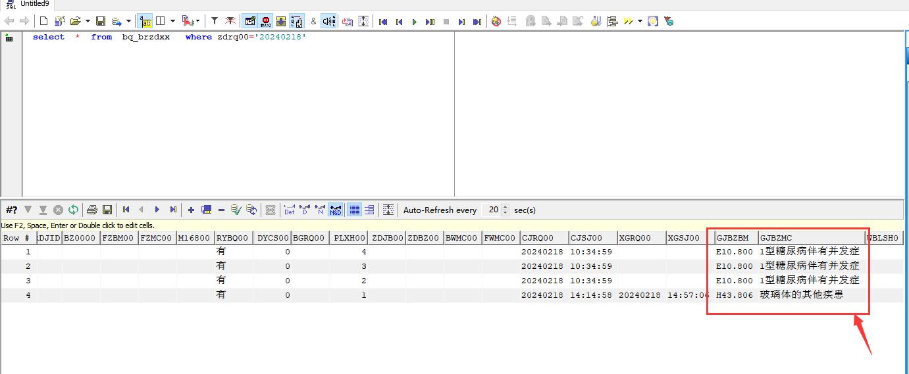Open the dropdown arrow next to the save-all icon
This screenshot has width=909, height=374.
pos(128,21)
